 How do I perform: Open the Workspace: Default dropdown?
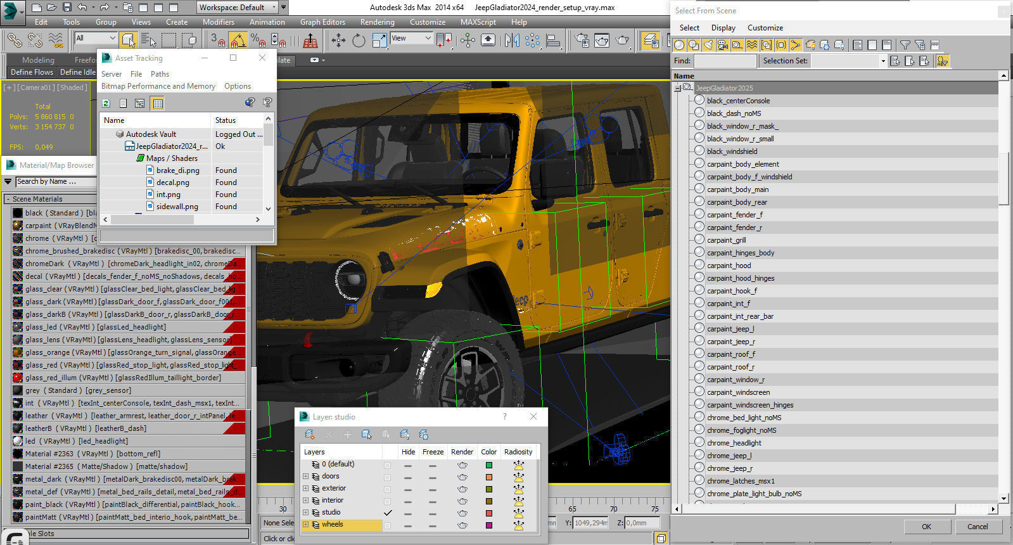tap(237, 8)
